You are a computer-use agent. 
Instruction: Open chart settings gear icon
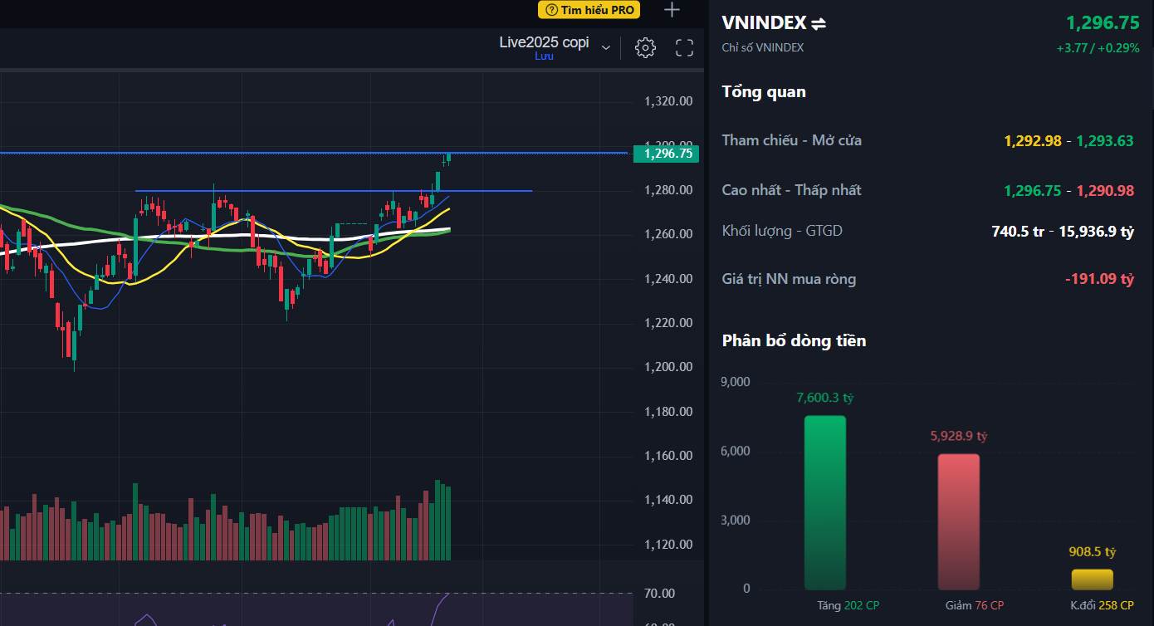(645, 48)
